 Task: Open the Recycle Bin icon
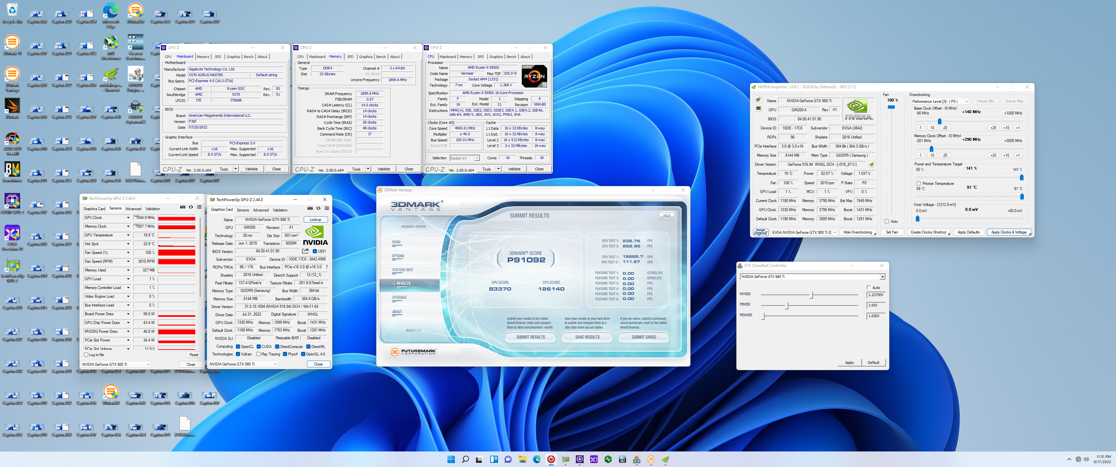tap(12, 13)
